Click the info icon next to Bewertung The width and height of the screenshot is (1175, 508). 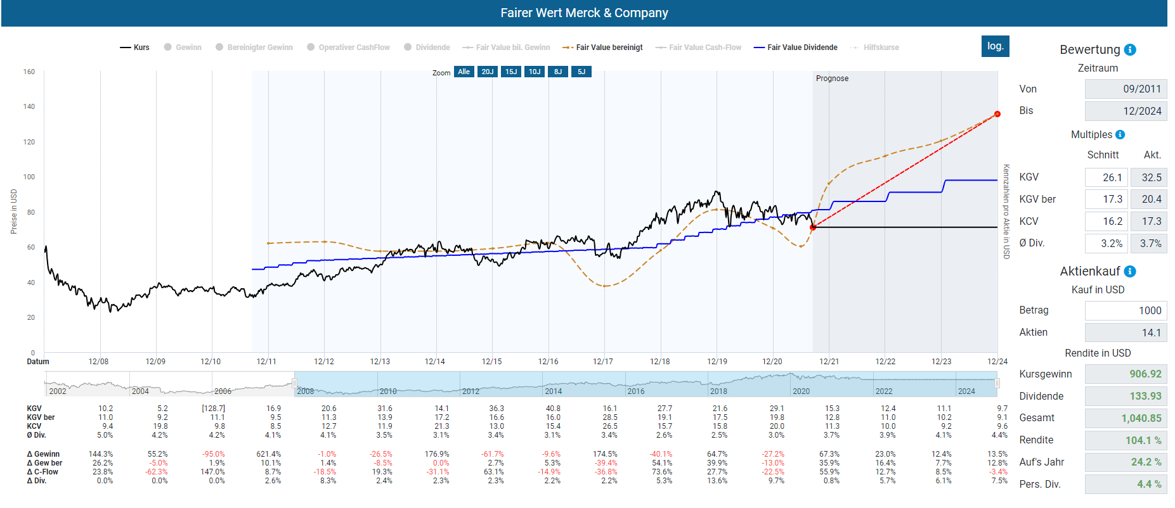(x=1130, y=50)
